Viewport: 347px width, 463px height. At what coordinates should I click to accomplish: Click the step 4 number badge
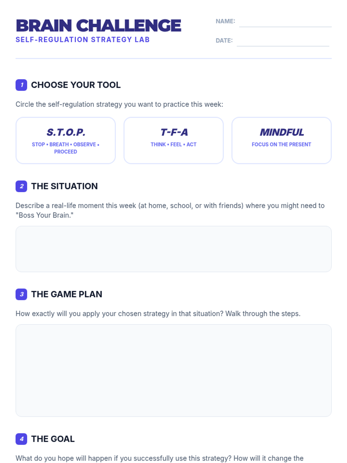(21, 439)
